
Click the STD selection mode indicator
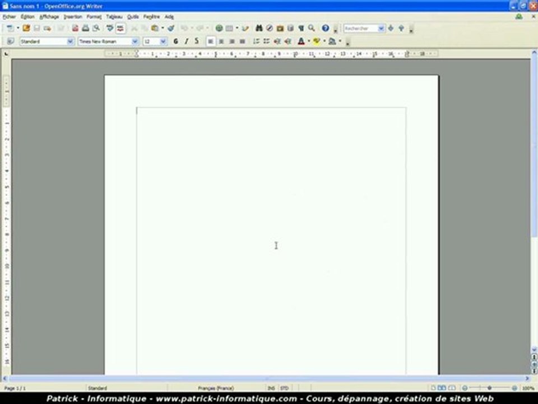click(x=285, y=388)
